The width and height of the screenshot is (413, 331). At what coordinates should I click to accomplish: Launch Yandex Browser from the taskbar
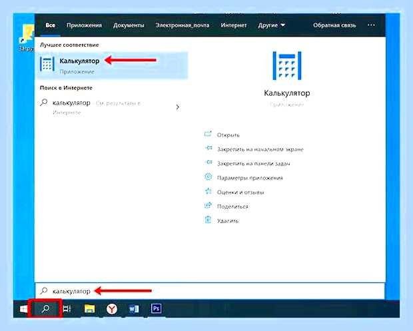pyautogui.click(x=112, y=308)
